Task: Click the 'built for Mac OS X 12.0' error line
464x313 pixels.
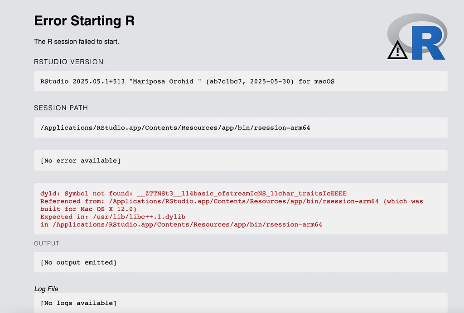Action: pos(89,209)
